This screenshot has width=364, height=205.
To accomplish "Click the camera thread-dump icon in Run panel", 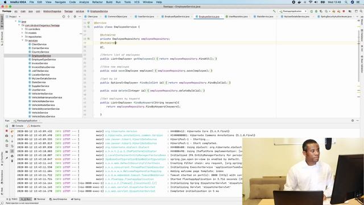I will tap(7, 136).
